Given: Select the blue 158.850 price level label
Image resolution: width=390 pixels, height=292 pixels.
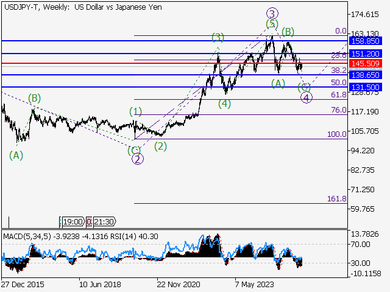Looking at the screenshot, I should pos(366,41).
